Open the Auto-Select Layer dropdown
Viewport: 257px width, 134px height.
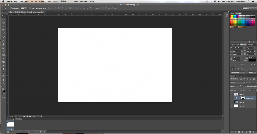click(24, 8)
